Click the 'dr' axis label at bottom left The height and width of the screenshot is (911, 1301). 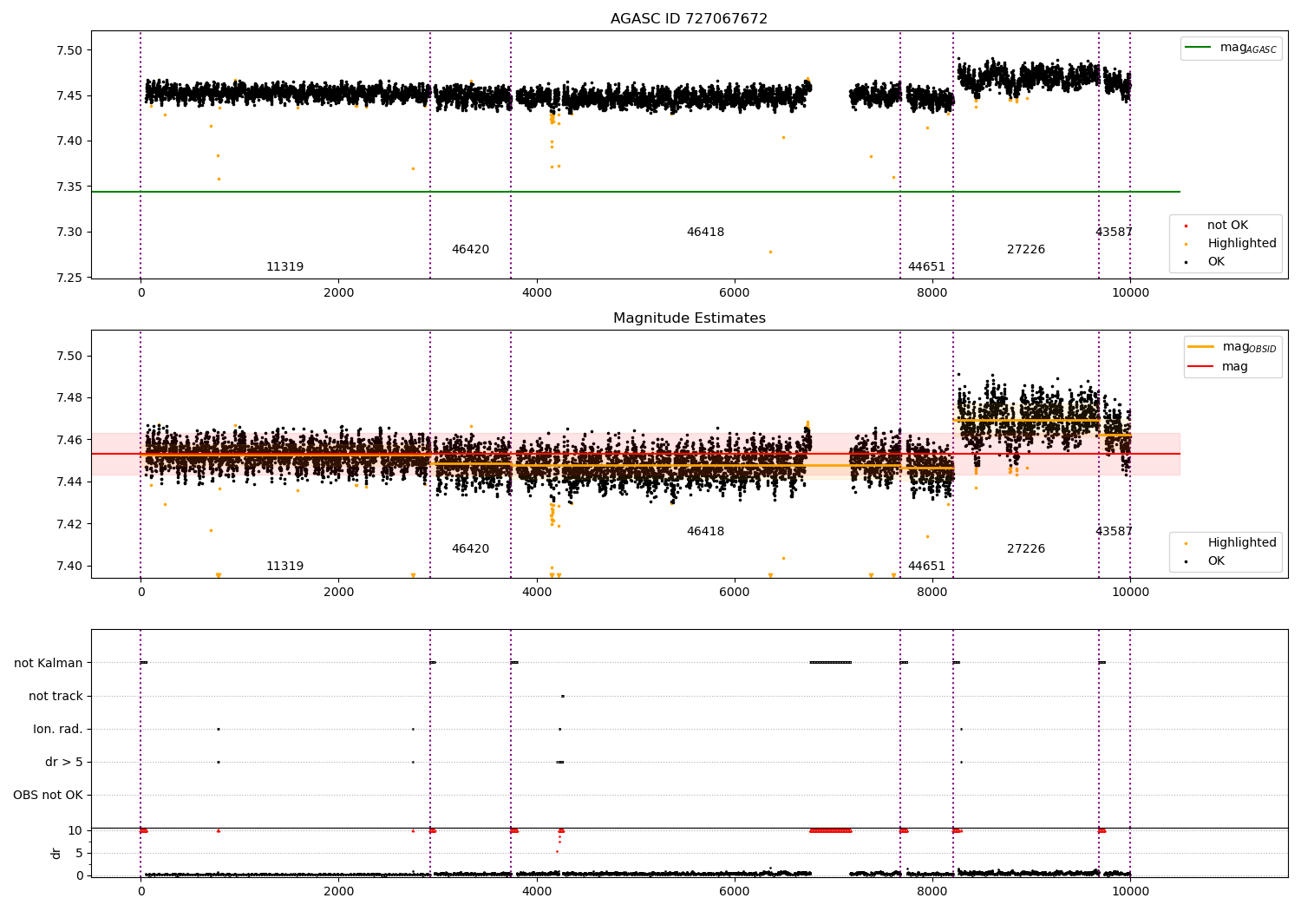(56, 853)
